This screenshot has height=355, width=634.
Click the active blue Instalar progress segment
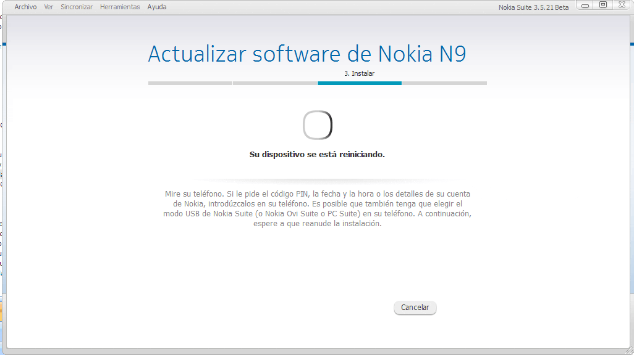pos(359,83)
